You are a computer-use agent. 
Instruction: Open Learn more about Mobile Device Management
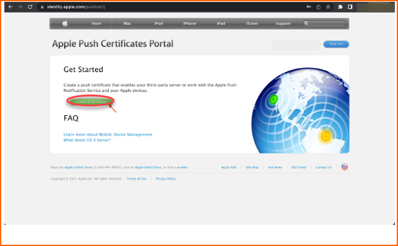[108, 135]
